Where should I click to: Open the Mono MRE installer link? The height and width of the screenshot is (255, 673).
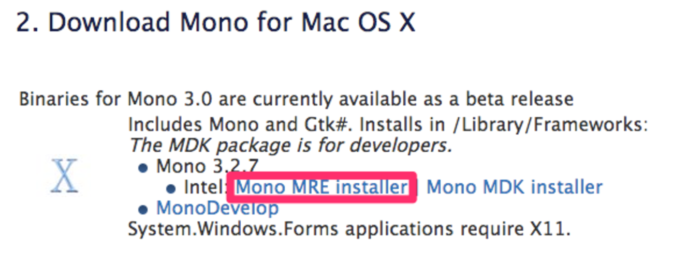pos(321,187)
